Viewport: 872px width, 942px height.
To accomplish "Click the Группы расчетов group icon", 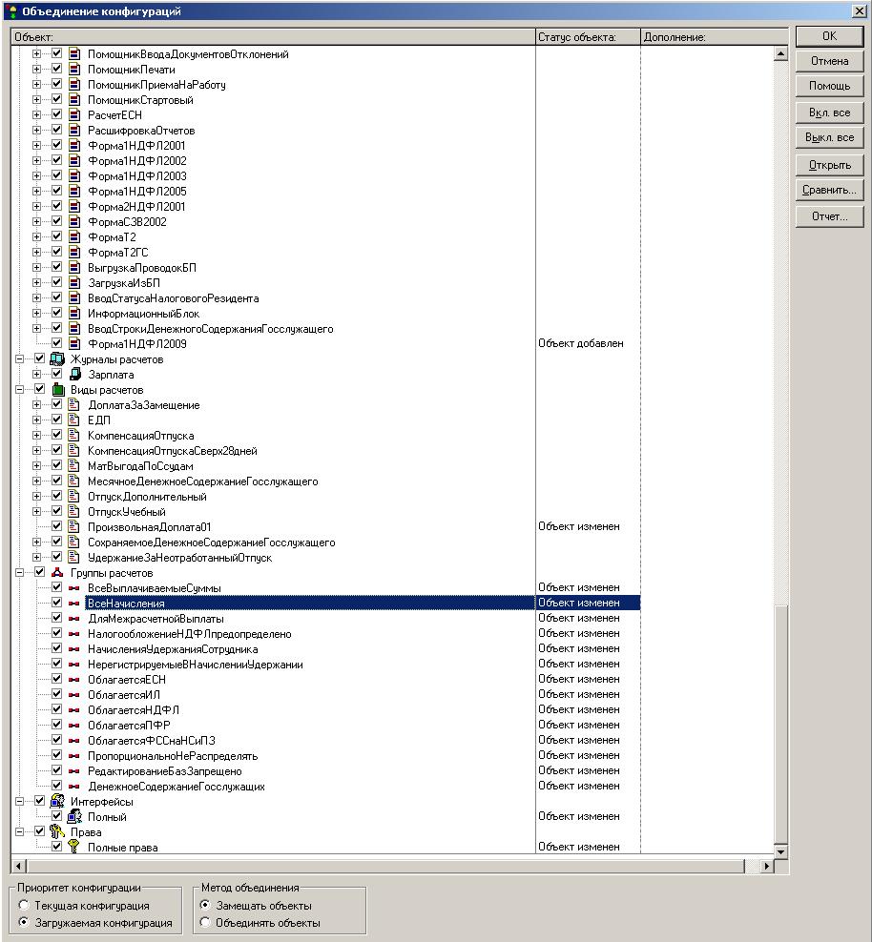I will [57, 572].
